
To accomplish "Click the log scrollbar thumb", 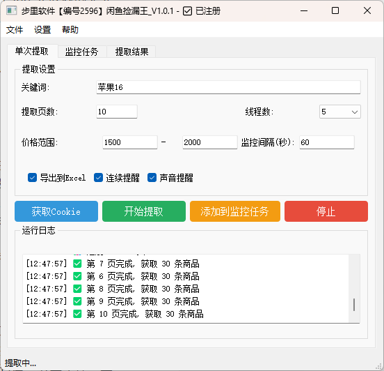I will [354, 305].
